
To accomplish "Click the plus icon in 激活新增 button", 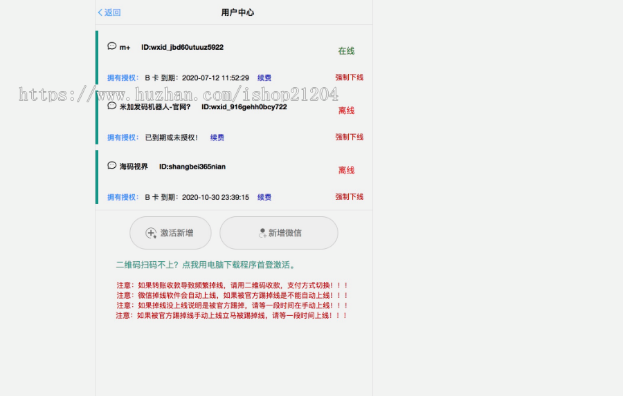I will (x=151, y=233).
